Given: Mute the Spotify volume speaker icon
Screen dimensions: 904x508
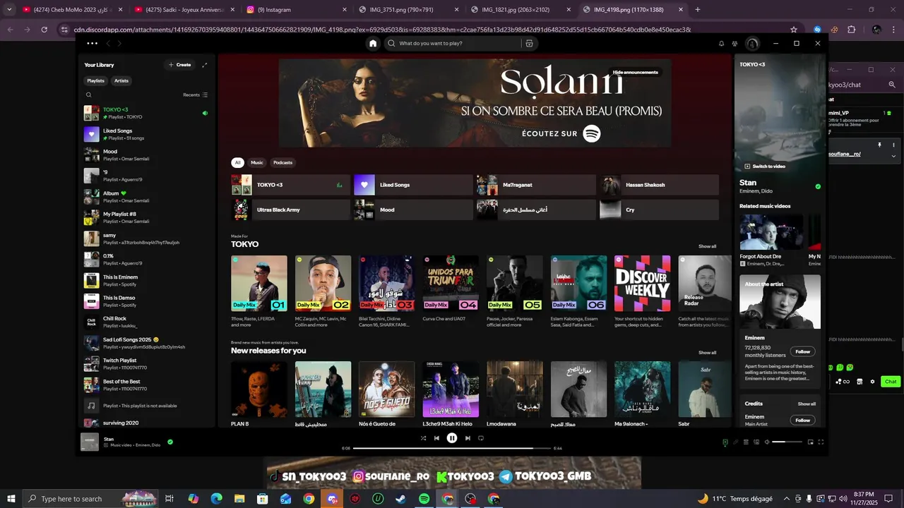Looking at the screenshot, I should click(x=767, y=442).
